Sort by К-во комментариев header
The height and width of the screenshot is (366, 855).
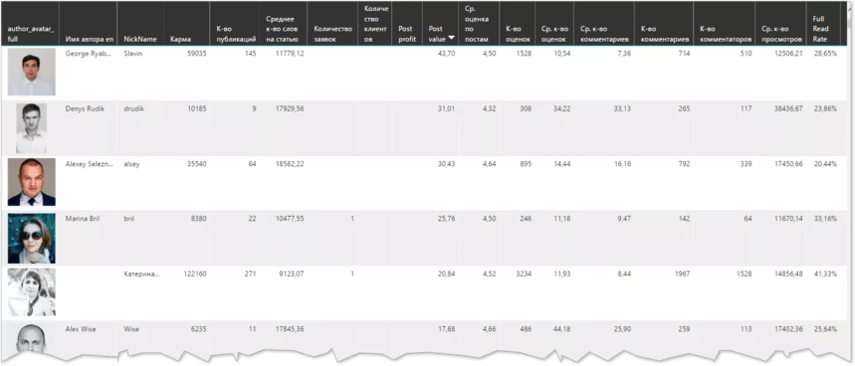coord(664,34)
